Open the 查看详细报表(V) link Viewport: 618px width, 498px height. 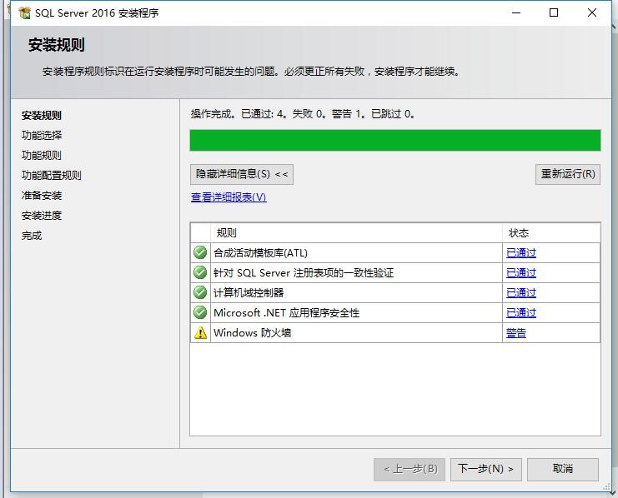click(x=229, y=197)
